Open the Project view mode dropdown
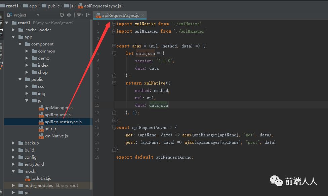This screenshot has height=196, width=328. coord(38,15)
